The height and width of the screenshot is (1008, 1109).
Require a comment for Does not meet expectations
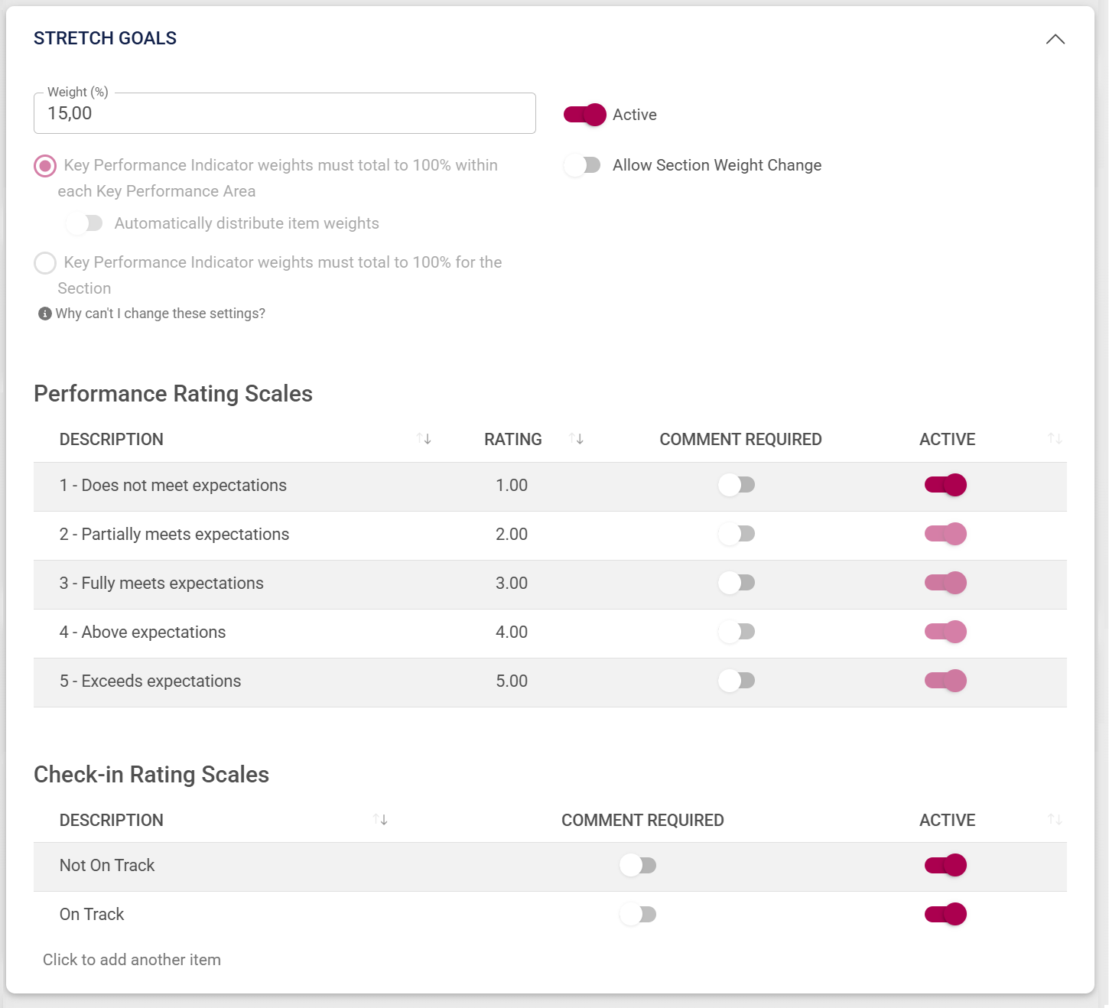coord(737,485)
